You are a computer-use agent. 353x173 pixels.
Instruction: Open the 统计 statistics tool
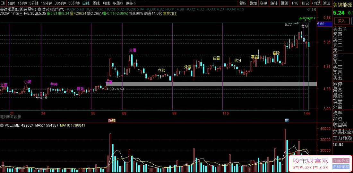pos(274,4)
